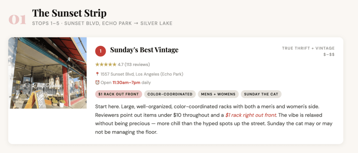Select the Color-Coordinated tag
The image size is (358, 153).
click(x=170, y=94)
